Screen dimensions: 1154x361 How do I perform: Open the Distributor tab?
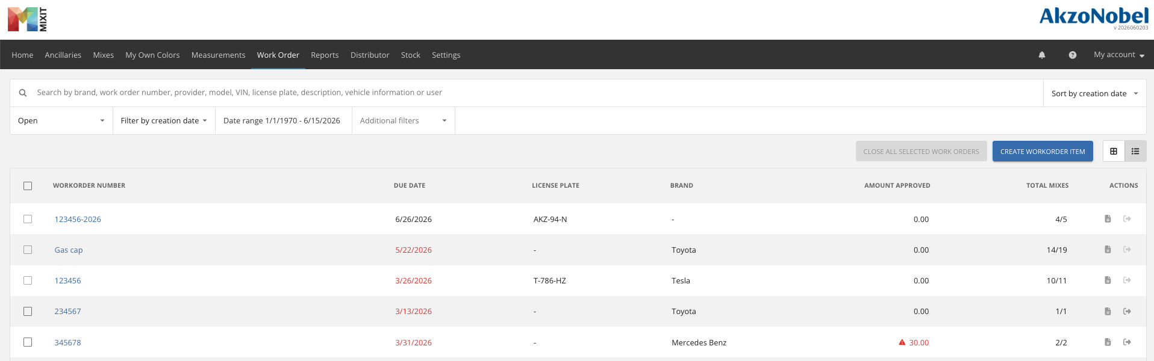pos(370,55)
